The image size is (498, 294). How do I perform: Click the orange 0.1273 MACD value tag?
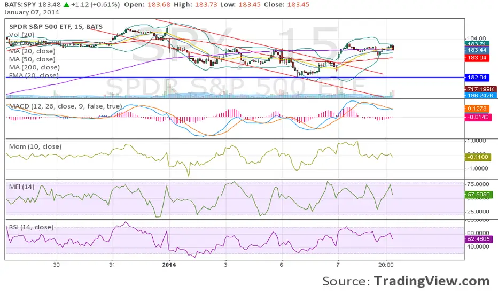477,109
